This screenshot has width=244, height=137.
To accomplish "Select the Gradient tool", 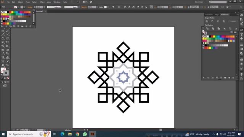I will [8, 50].
